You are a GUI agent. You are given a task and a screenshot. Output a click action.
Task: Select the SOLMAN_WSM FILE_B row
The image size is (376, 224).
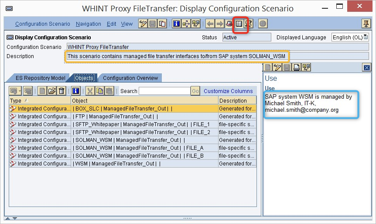click(x=133, y=156)
